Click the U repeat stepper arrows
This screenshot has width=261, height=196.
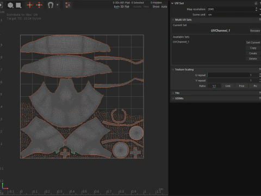click(260, 75)
